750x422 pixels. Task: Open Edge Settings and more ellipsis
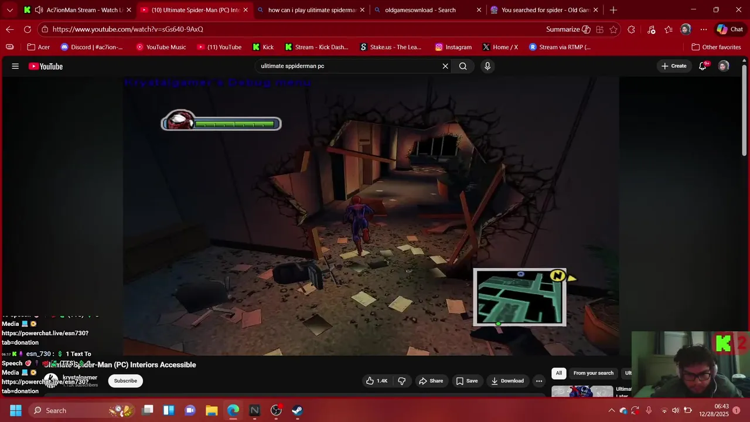(704, 29)
